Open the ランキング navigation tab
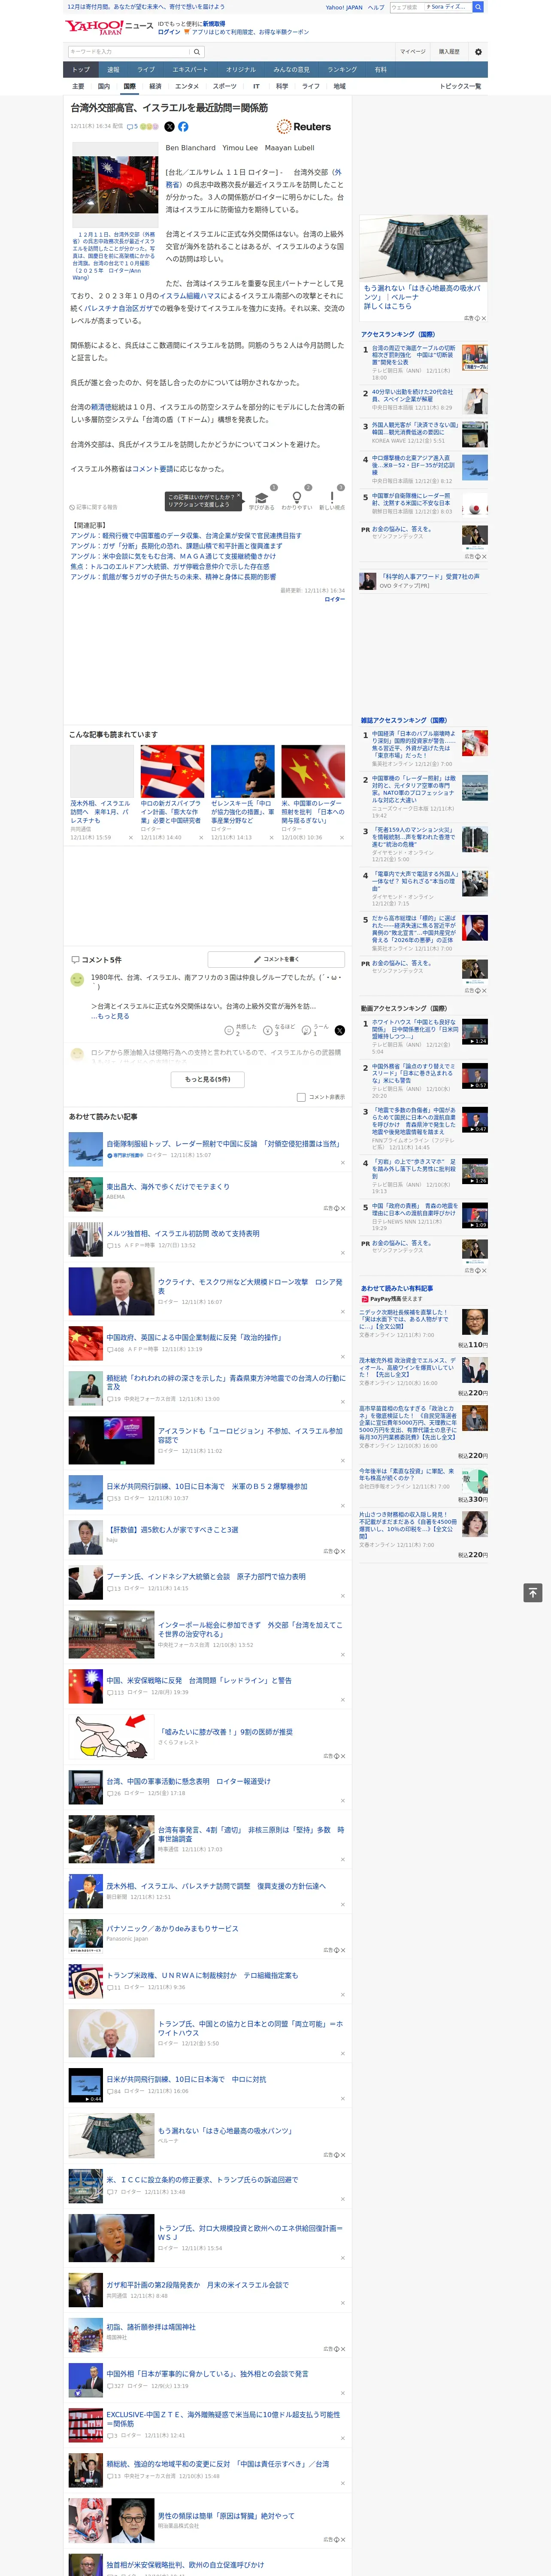This screenshot has height=2576, width=551. click(342, 70)
